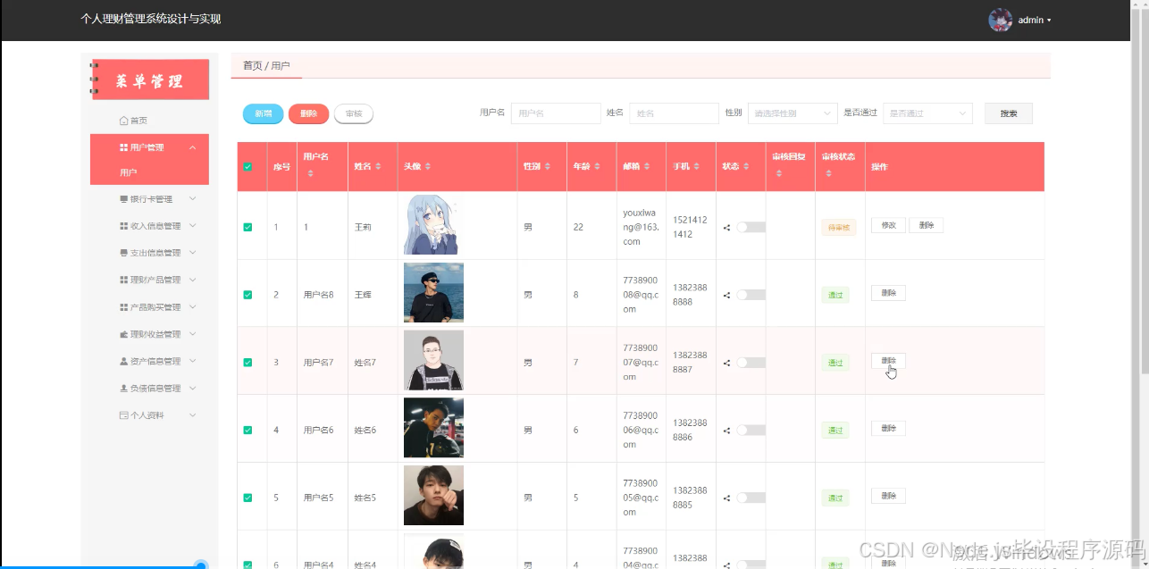Viewport: 1149px width, 569px height.
Task: Click 删除 button in 用户名8 row
Action: coord(888,293)
